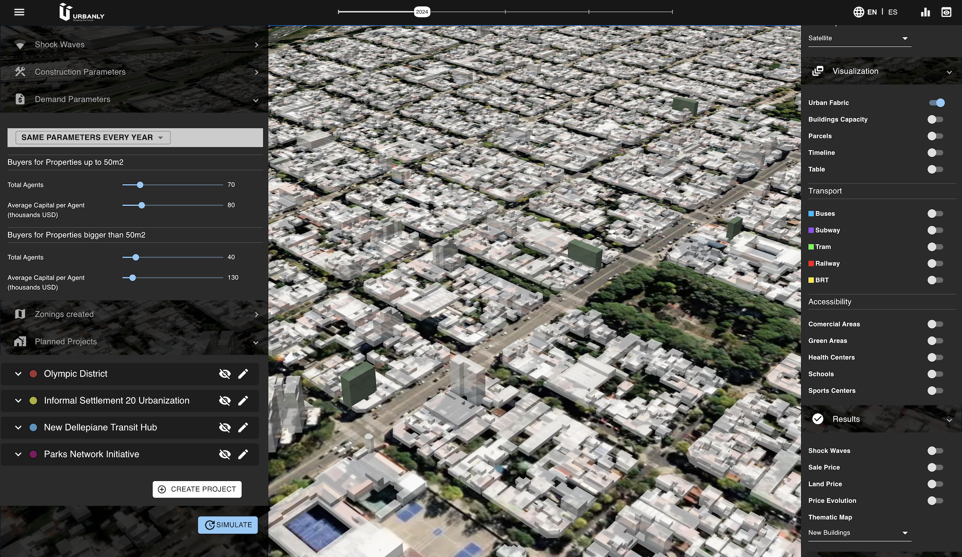Disable the Urban Fabric switch
The height and width of the screenshot is (557, 962).
[x=937, y=103]
